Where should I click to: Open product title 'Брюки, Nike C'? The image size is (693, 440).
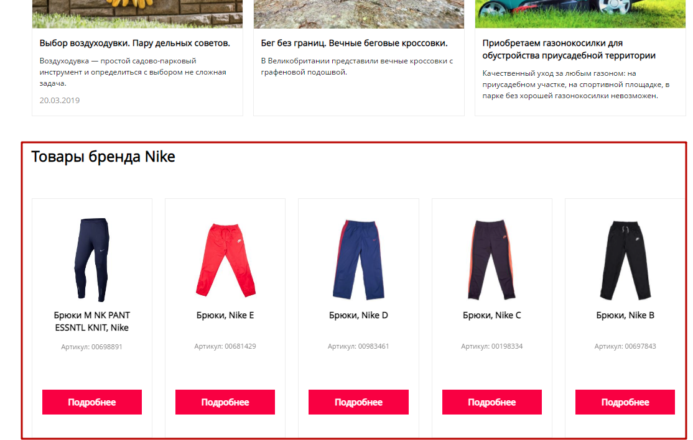tap(492, 315)
